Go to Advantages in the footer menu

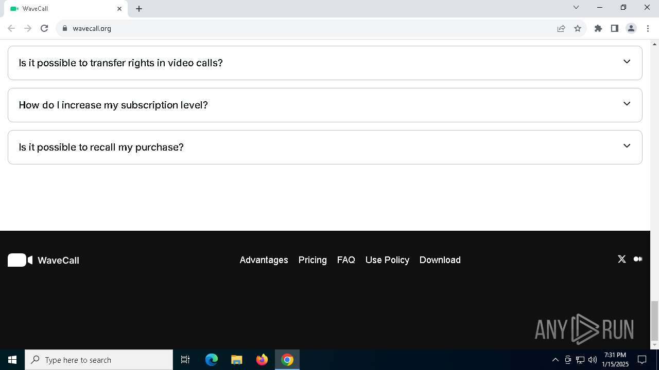[264, 260]
